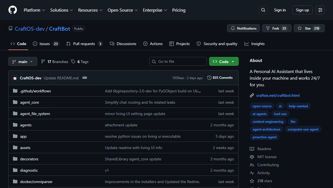Open the main branch dropdown
Image resolution: width=333 pixels, height=188 pixels.
23,61
